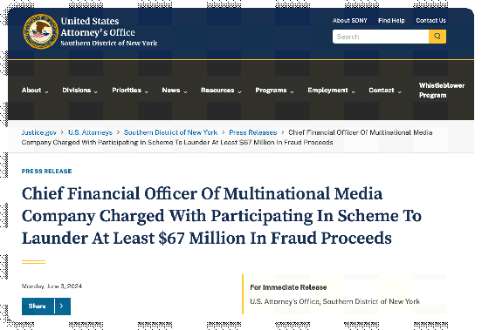Expand the Employment chevron
The image size is (482, 330).
pyautogui.click(x=353, y=91)
